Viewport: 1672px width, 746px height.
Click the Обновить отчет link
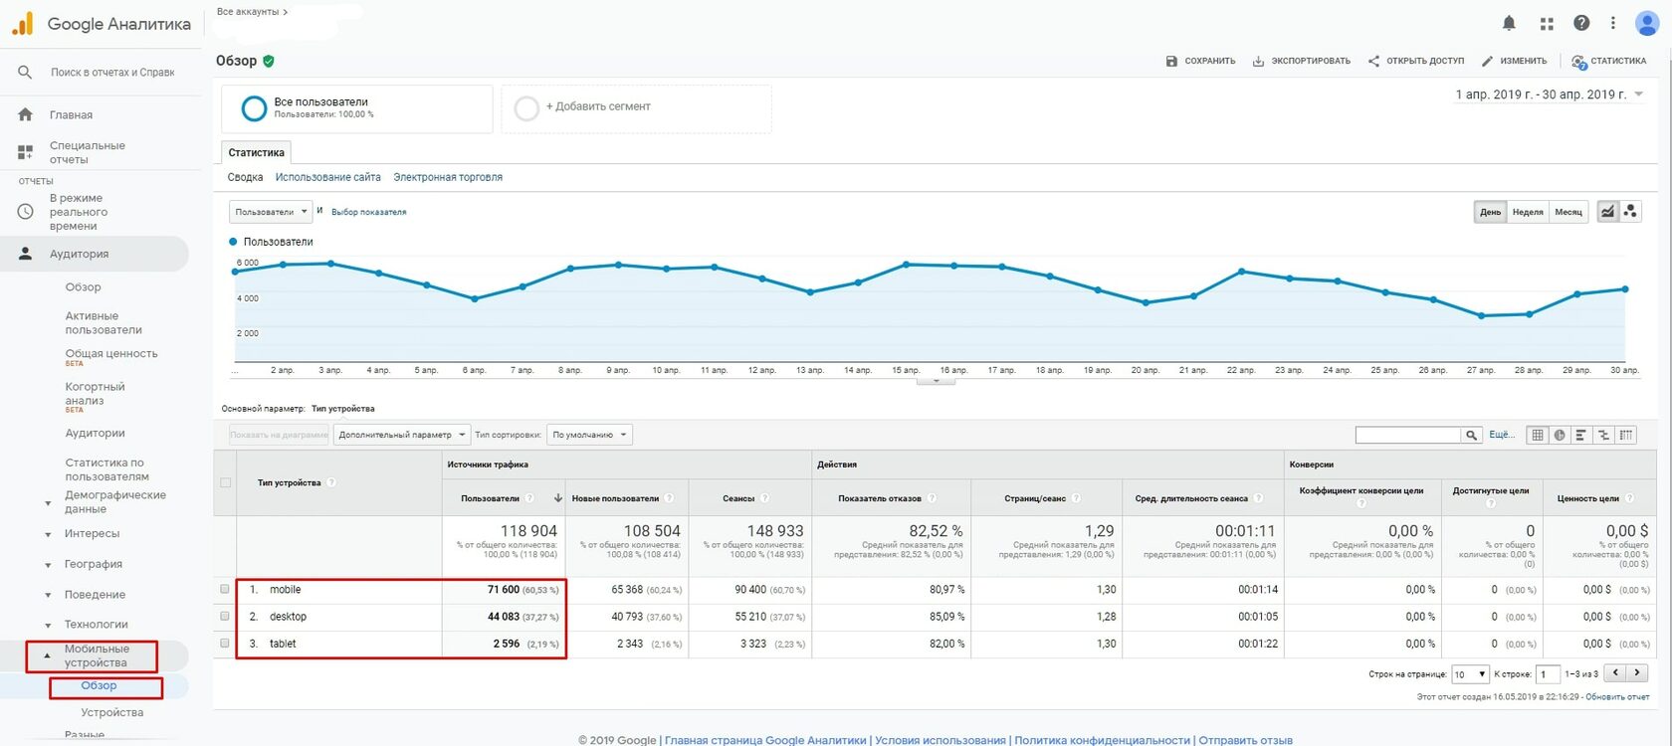click(x=1617, y=696)
